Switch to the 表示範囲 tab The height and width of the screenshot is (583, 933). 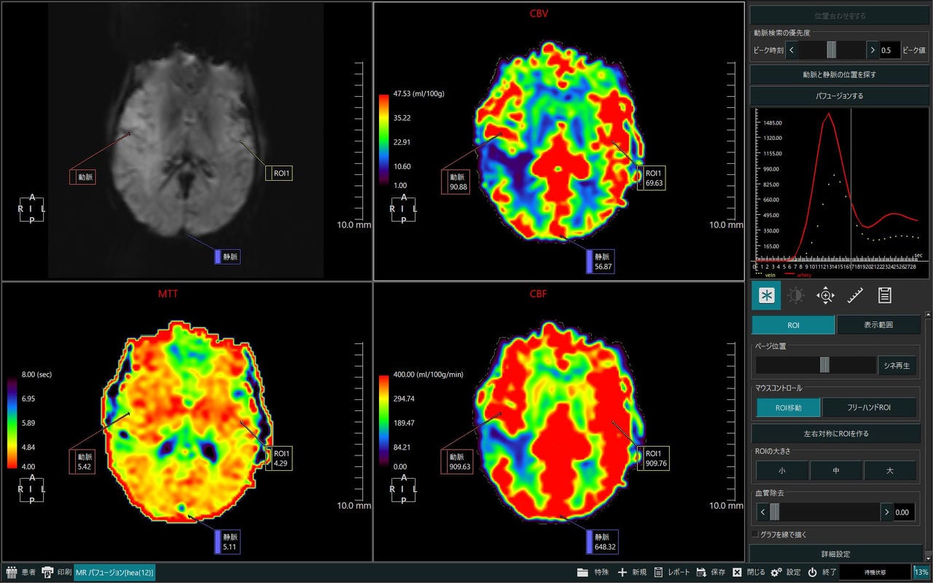[878, 325]
